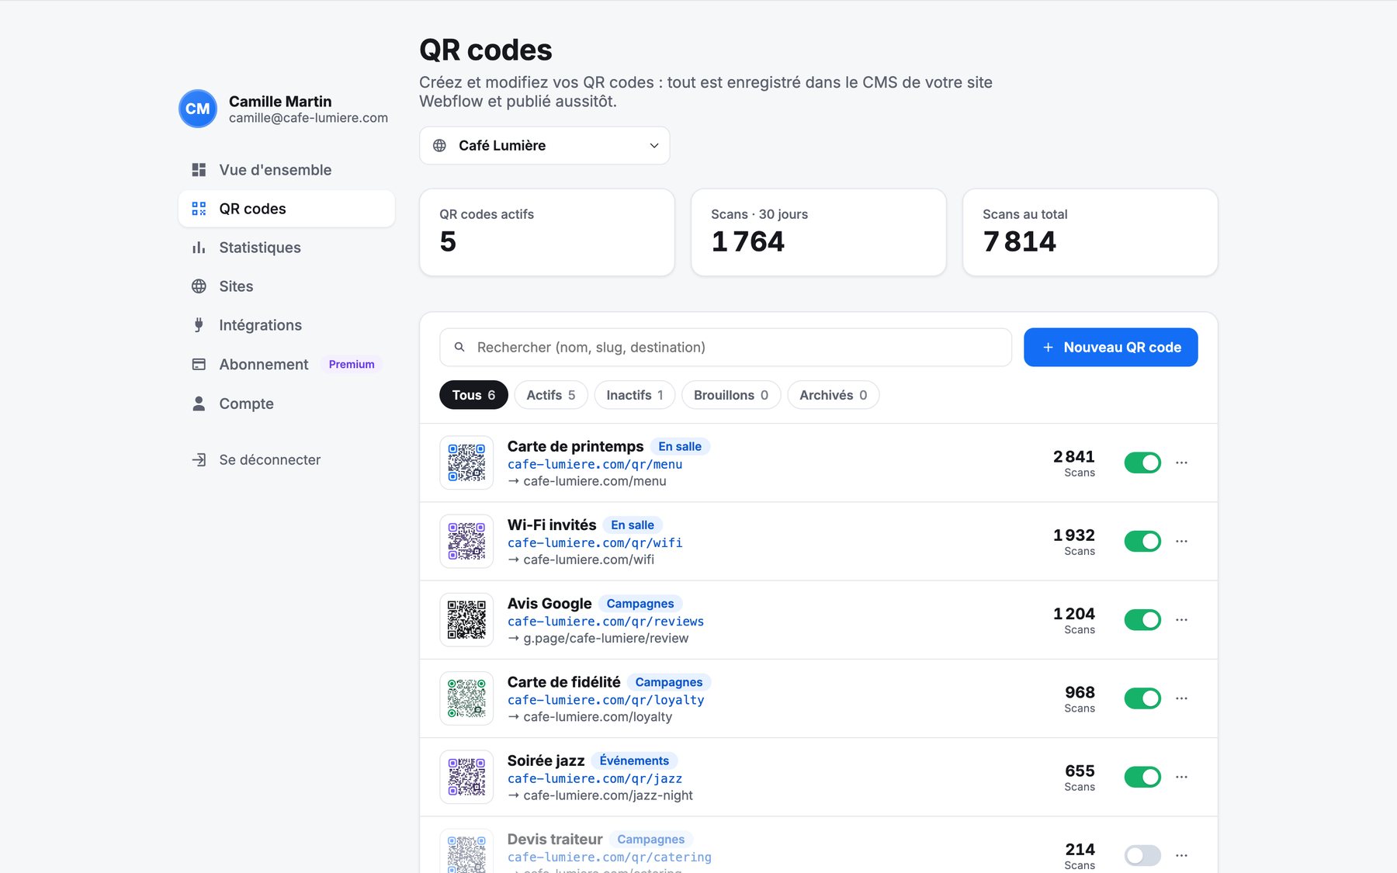Click the Sites globe icon in sidebar

tap(199, 286)
